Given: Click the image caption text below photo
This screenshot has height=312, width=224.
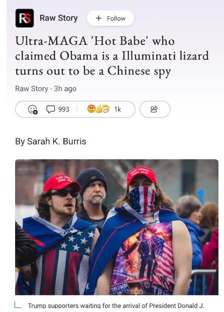Looking at the screenshot, I should click(x=116, y=305).
